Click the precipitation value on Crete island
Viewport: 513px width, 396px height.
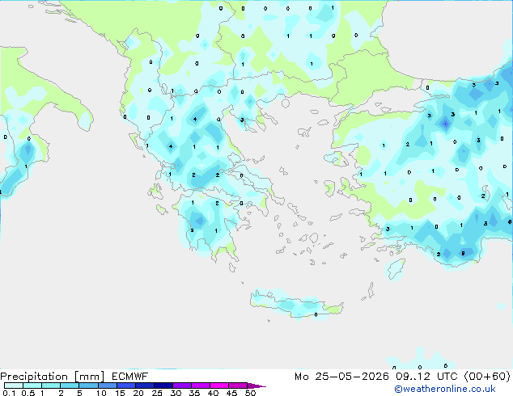316,314
